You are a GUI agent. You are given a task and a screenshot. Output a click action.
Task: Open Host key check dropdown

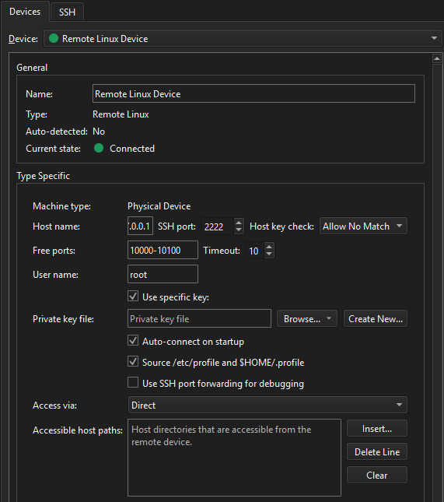pos(363,226)
